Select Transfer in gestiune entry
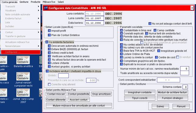The image size is (196, 113). click(21, 36)
